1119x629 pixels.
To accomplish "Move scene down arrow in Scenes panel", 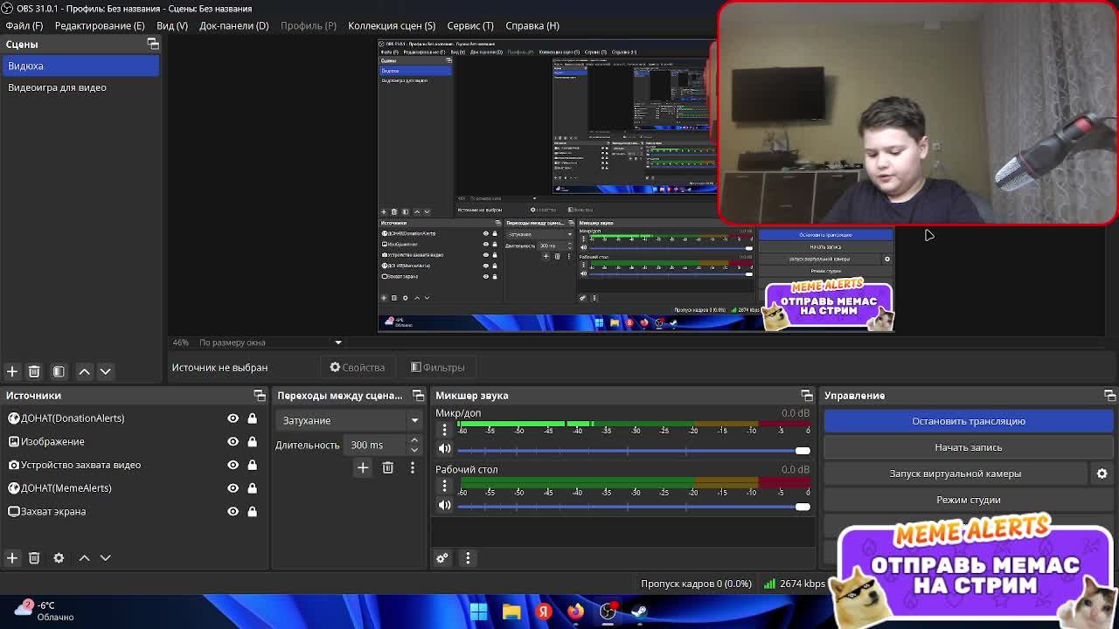I will click(105, 371).
